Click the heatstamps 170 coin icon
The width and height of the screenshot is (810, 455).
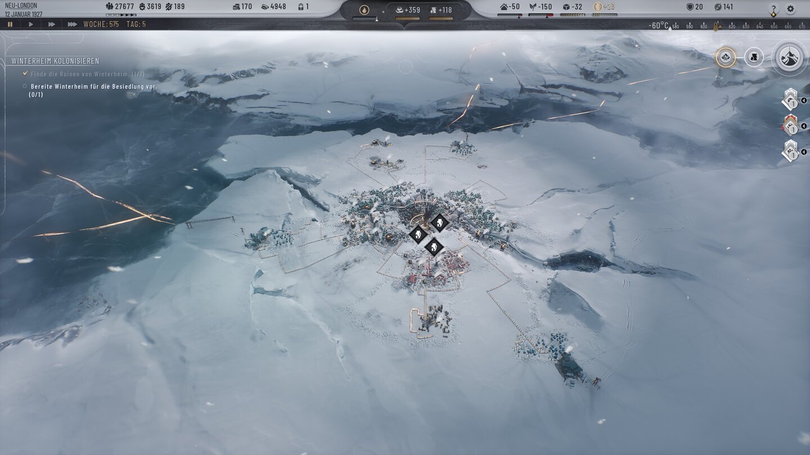click(x=236, y=7)
